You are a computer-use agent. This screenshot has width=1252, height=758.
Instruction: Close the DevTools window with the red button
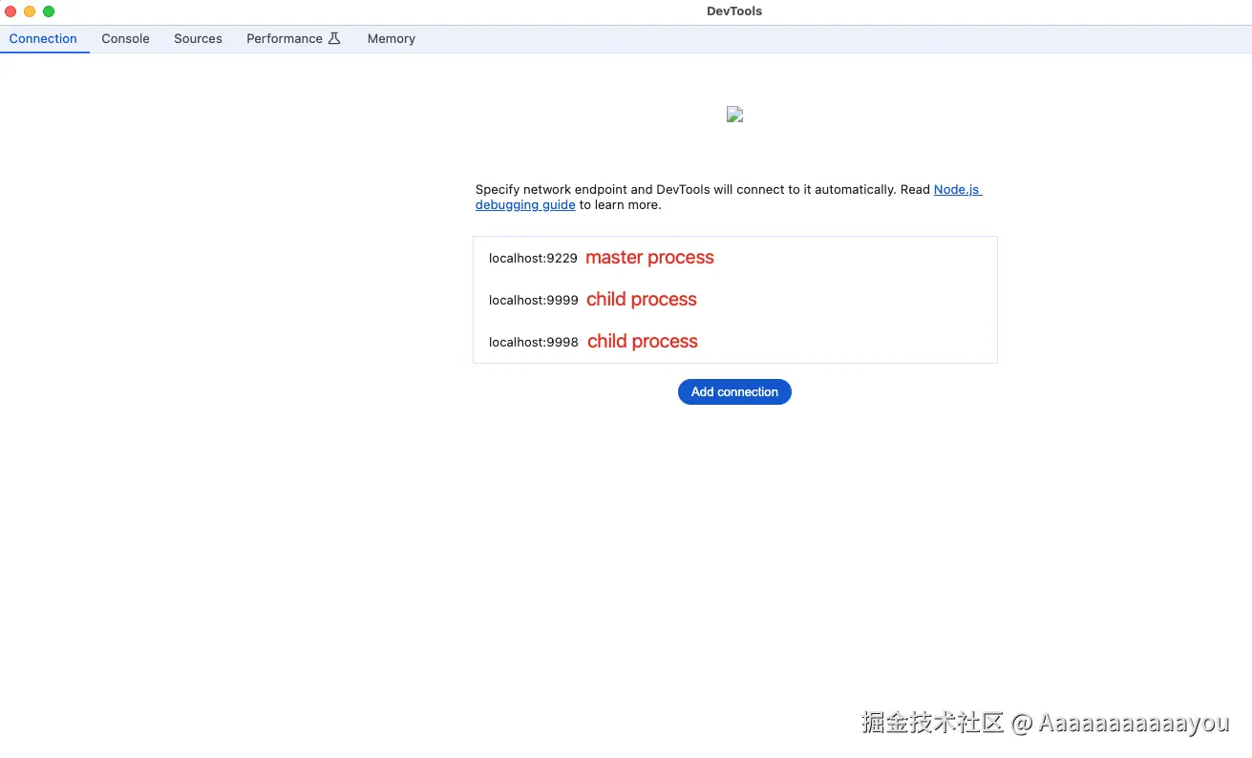coord(11,11)
